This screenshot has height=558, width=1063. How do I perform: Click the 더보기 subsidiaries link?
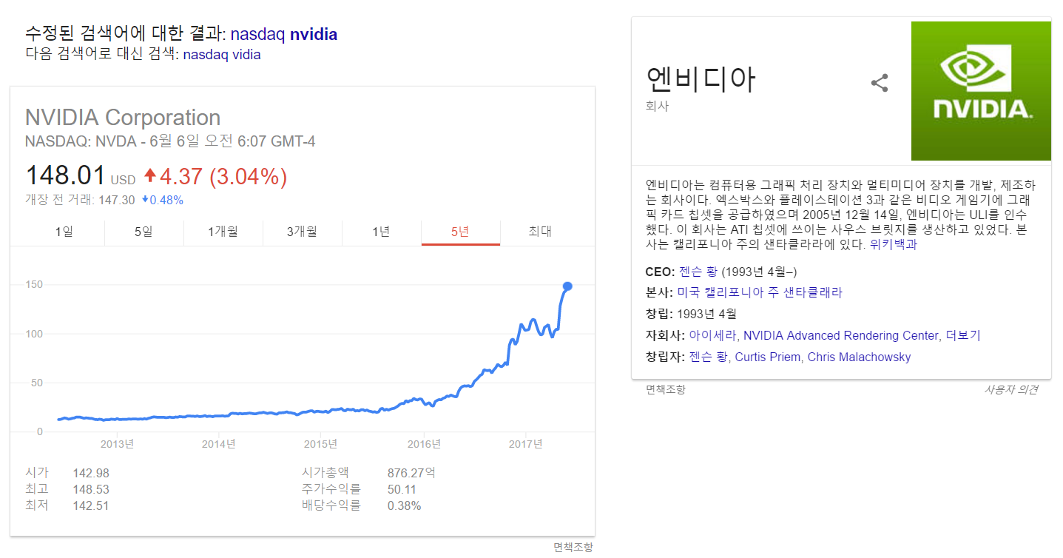(x=962, y=335)
